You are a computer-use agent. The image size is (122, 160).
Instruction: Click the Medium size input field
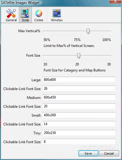[x=79, y=97]
